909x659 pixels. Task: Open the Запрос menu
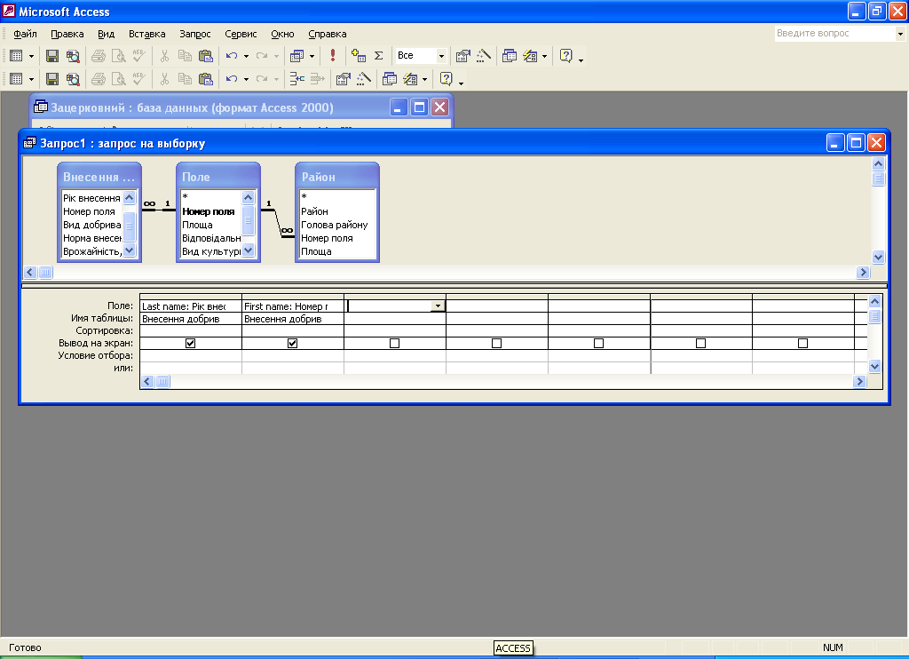194,34
